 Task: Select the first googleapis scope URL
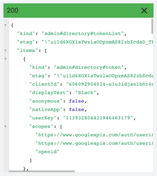[x=94, y=135]
